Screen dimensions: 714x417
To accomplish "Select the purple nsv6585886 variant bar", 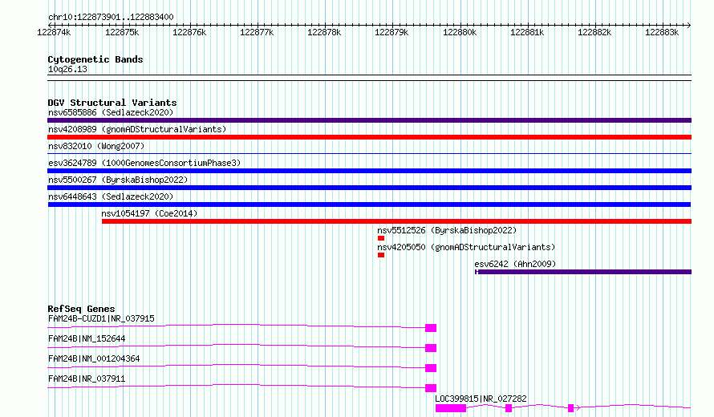I will pos(369,120).
